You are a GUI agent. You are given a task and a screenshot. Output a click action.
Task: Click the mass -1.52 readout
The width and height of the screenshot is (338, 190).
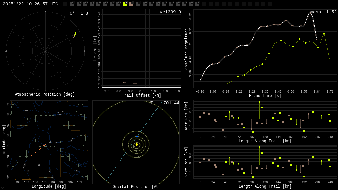(x=323, y=12)
